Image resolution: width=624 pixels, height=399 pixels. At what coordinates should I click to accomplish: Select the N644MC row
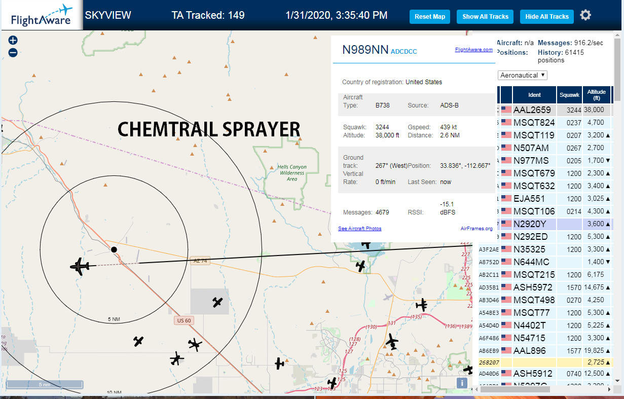click(x=545, y=262)
